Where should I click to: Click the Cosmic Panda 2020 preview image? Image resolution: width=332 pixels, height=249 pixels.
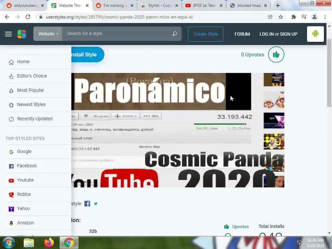(178, 130)
